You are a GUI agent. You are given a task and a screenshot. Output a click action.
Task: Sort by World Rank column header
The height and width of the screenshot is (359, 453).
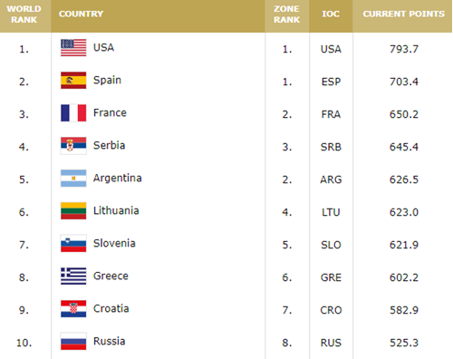[x=24, y=15]
